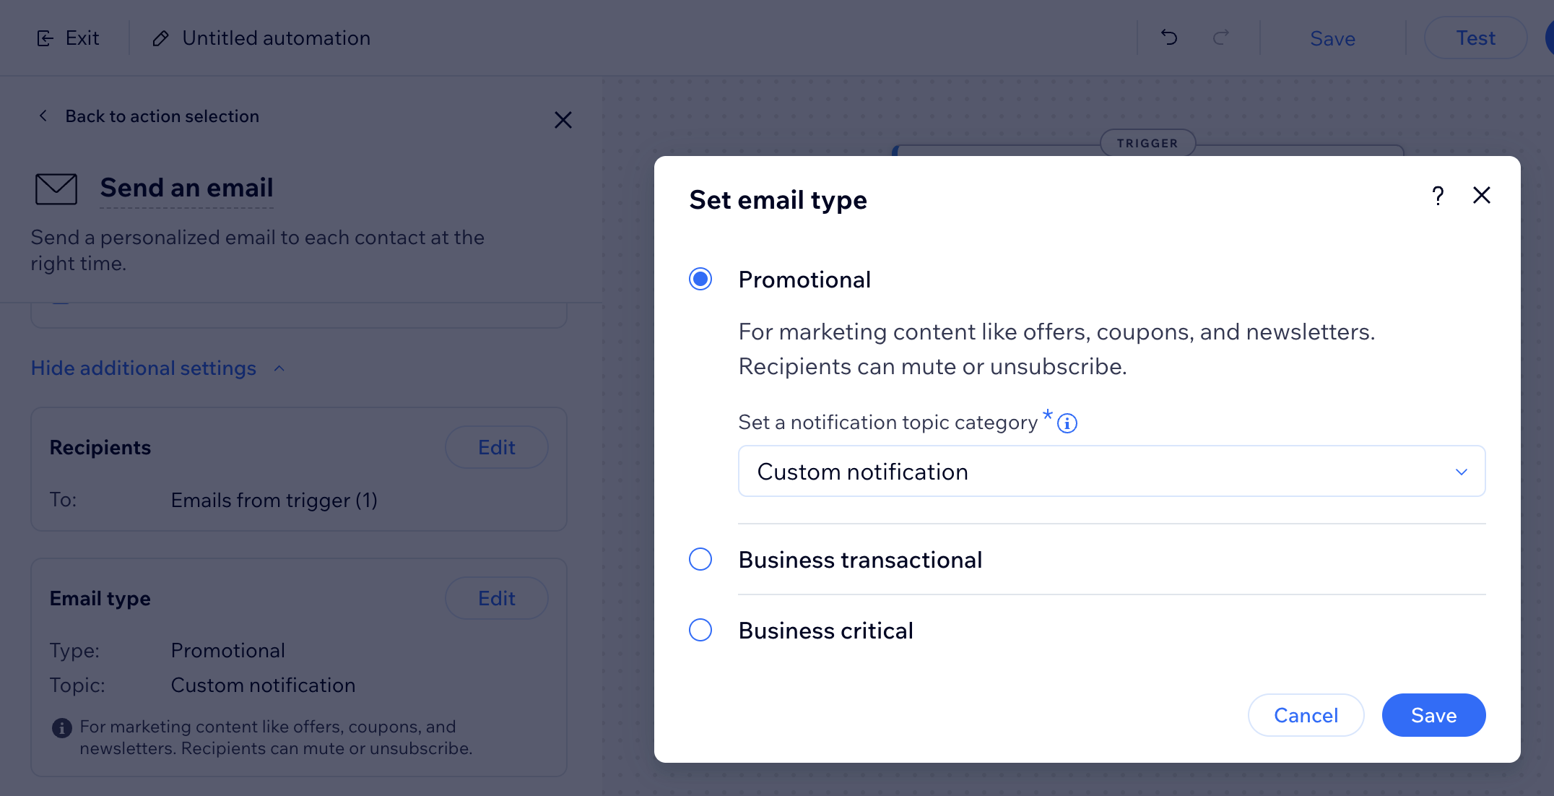Select the Business transactional radio button
Viewport: 1554px width, 796px height.
[x=700, y=559]
